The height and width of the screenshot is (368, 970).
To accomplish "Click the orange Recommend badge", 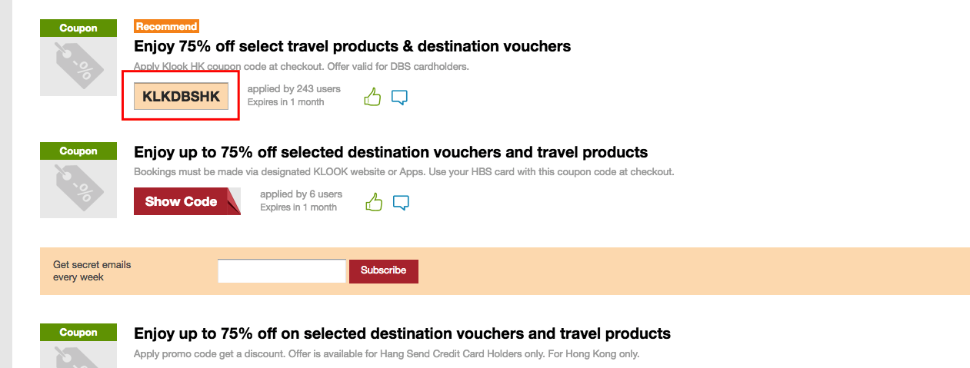I will (x=167, y=26).
